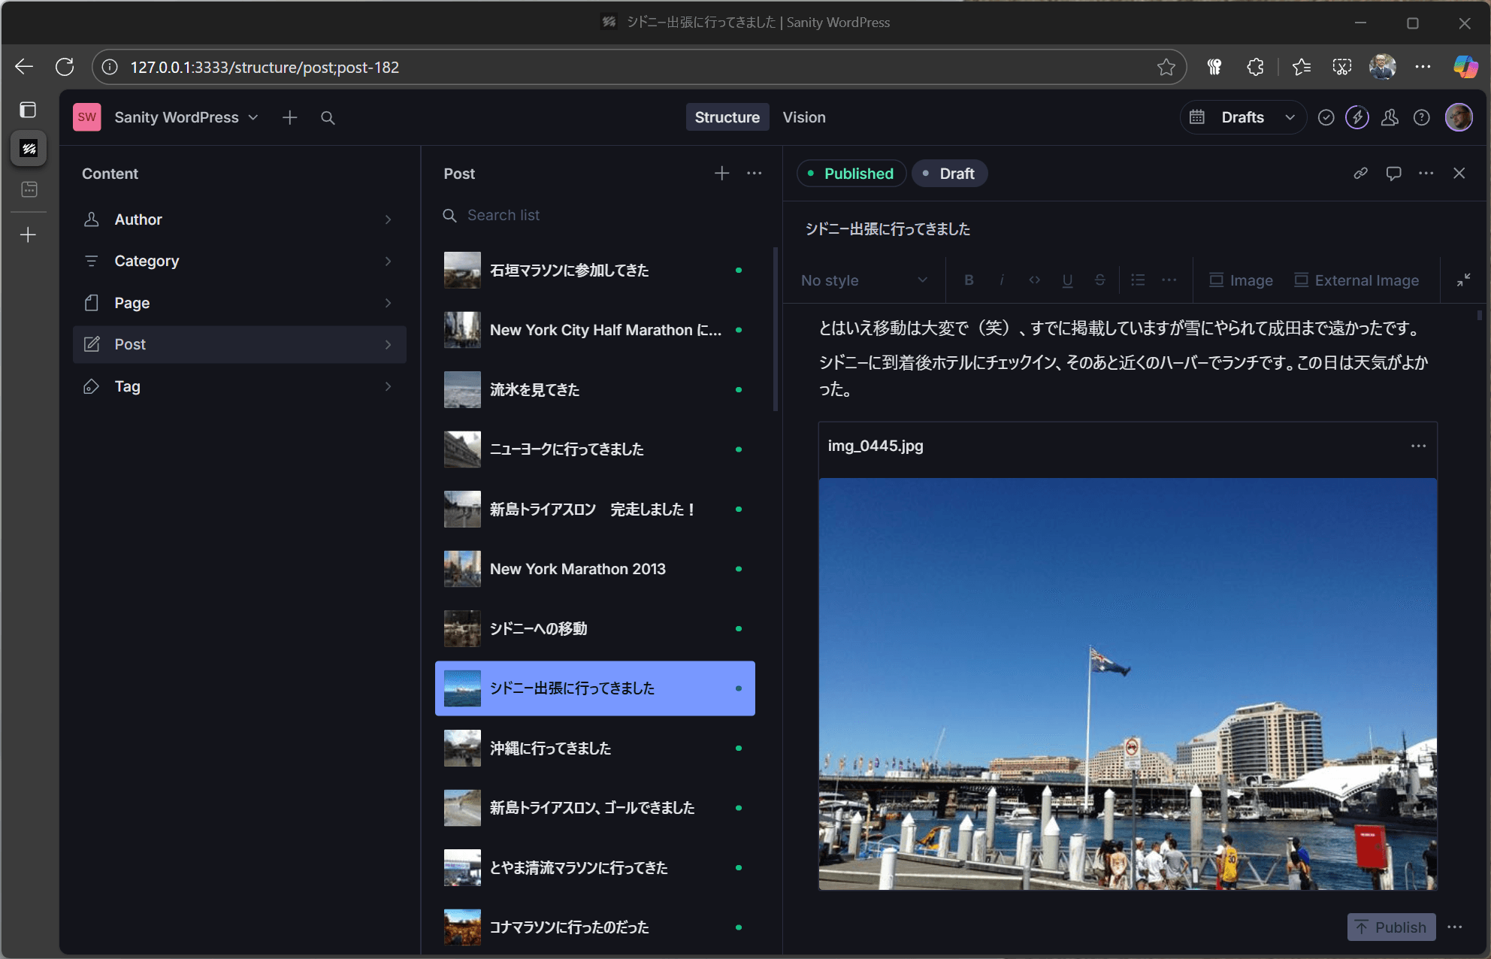This screenshot has width=1491, height=959.
Task: Click plus icon to create new Post
Action: [721, 174]
